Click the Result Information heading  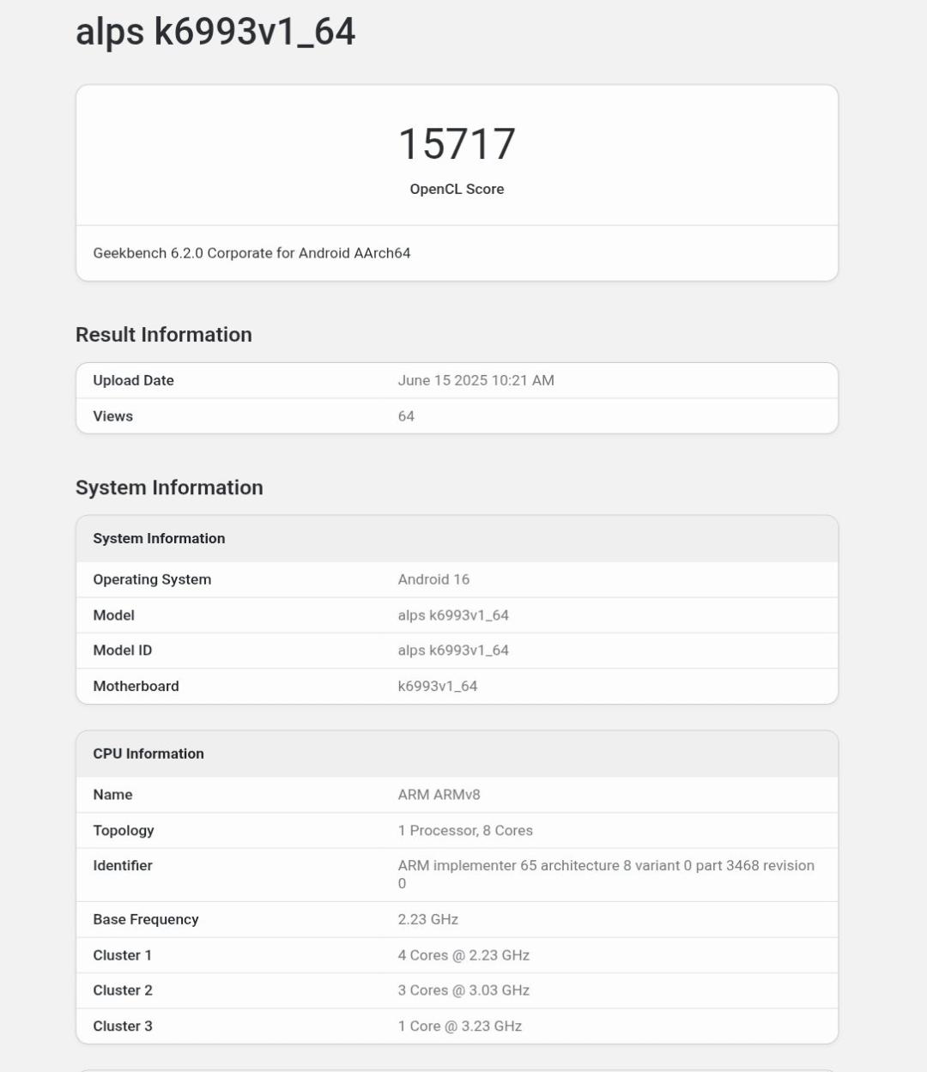tap(164, 335)
